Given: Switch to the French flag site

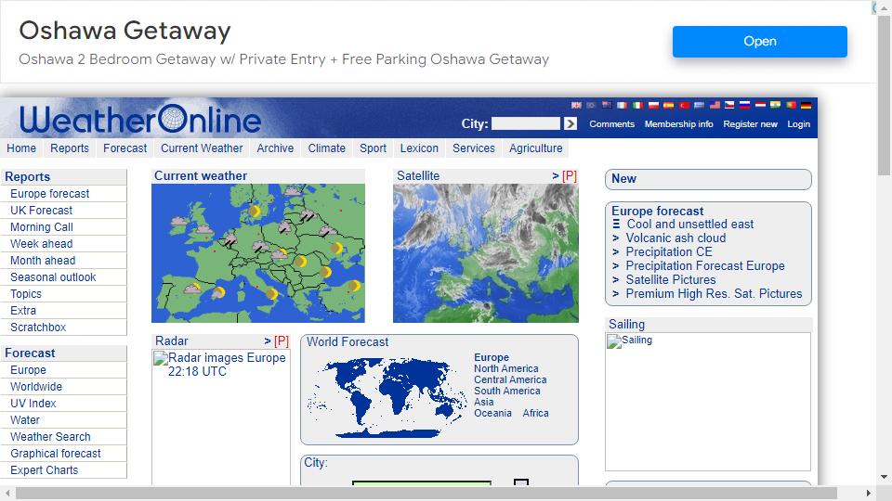Looking at the screenshot, I should click(x=622, y=105).
